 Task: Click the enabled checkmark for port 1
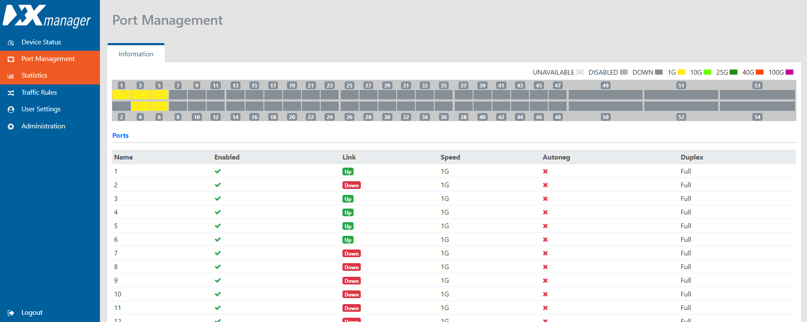218,171
